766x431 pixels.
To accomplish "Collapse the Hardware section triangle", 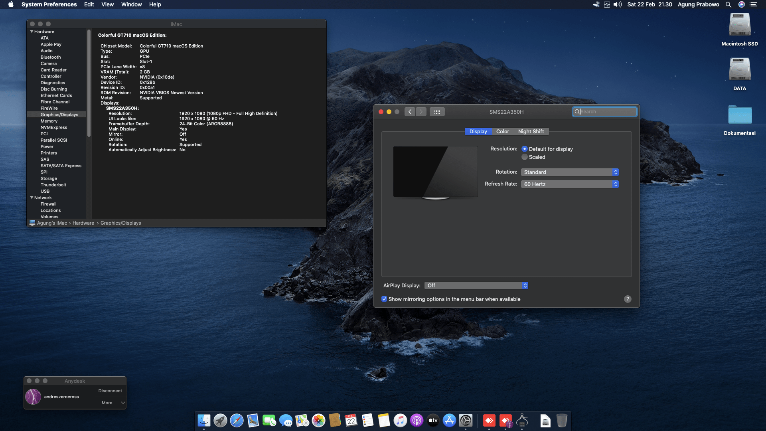I will 32,32.
